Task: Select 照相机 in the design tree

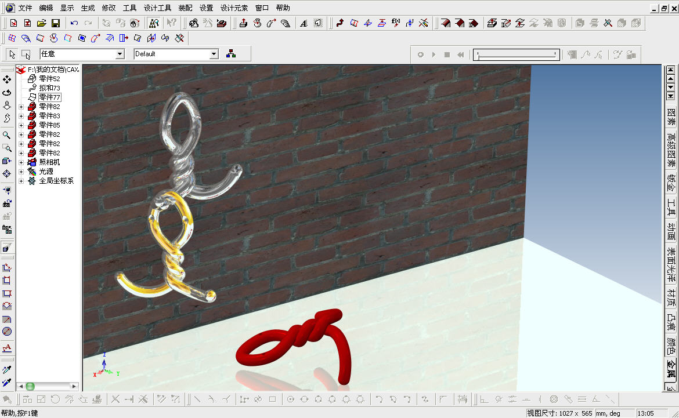Action: [x=49, y=162]
